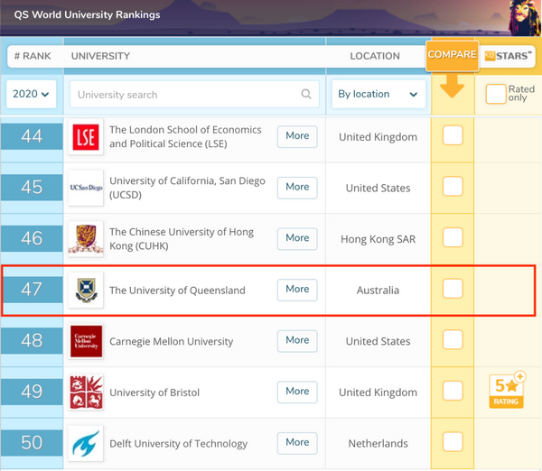This screenshot has width=542, height=471.
Task: Click the search magnifier icon
Action: 306,95
